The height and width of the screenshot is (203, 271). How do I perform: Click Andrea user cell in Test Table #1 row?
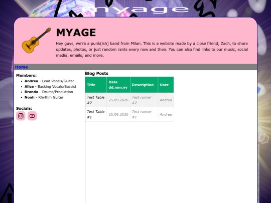point(166,114)
